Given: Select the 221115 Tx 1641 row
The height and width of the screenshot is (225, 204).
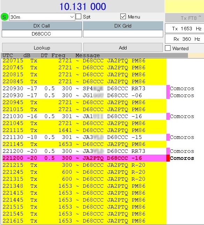Looking at the screenshot, I should point(84,130).
